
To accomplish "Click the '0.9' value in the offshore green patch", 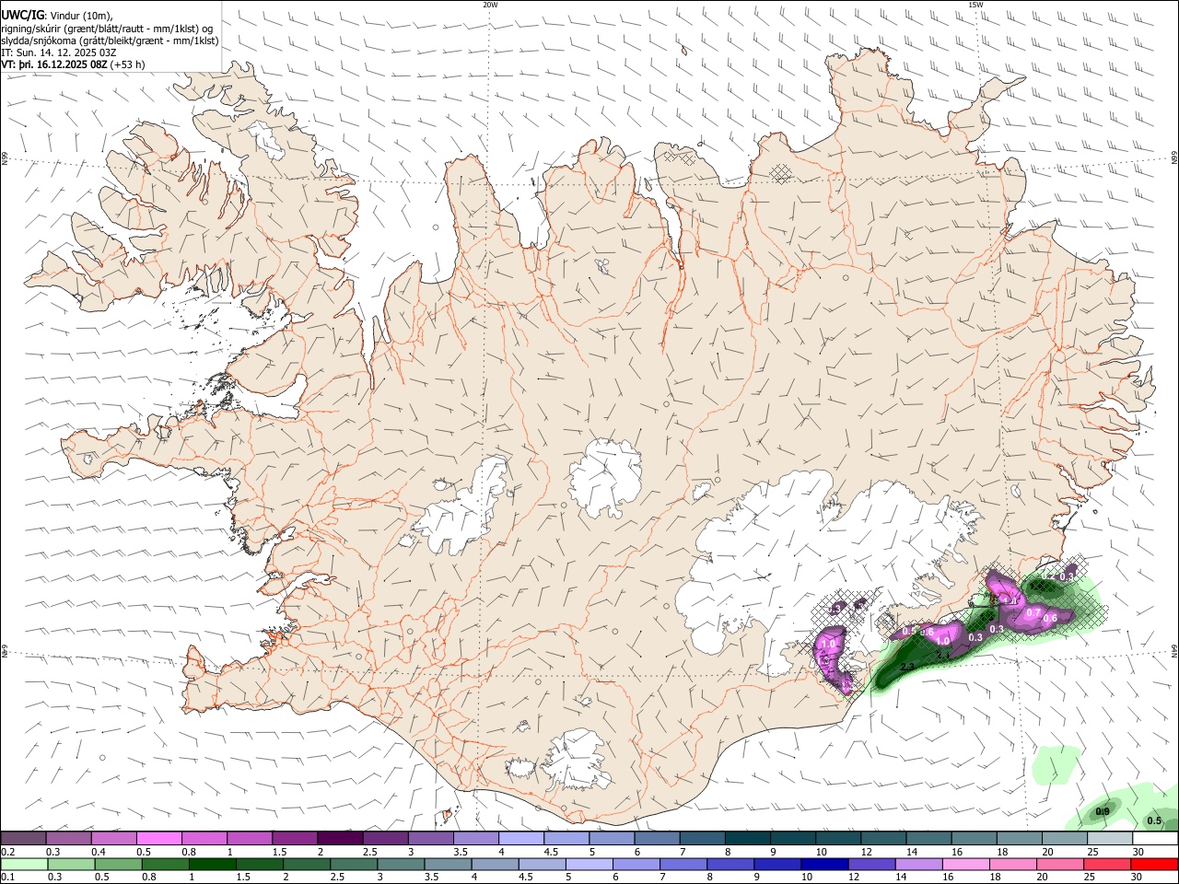I will tap(1103, 812).
